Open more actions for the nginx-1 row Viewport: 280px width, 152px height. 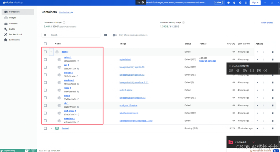(263, 60)
